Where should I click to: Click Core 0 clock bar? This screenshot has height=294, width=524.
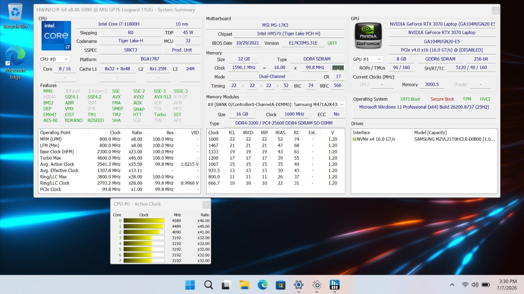coord(144,221)
